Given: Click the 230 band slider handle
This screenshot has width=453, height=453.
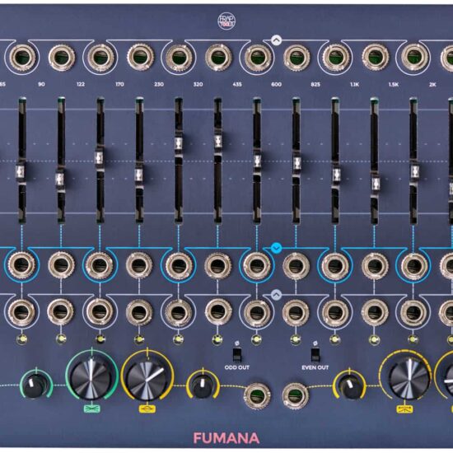Looking at the screenshot, I should click(x=179, y=143).
